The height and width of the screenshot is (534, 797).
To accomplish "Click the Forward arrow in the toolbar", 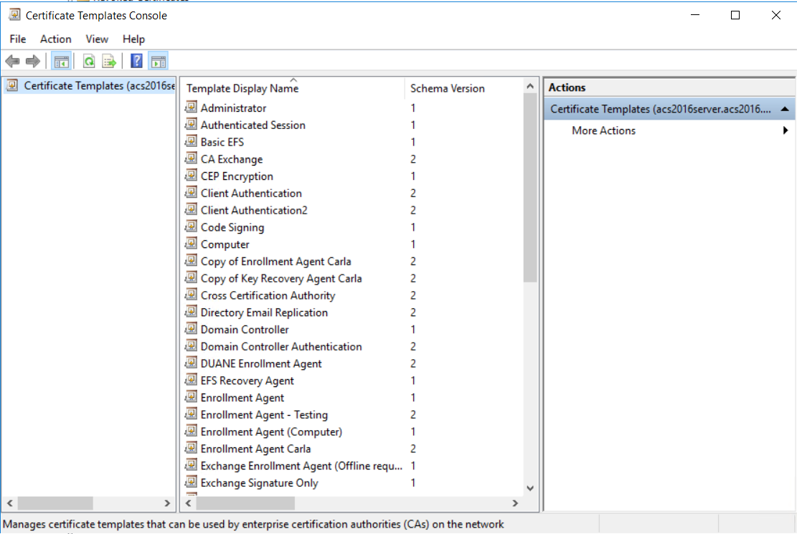I will pyautogui.click(x=32, y=61).
